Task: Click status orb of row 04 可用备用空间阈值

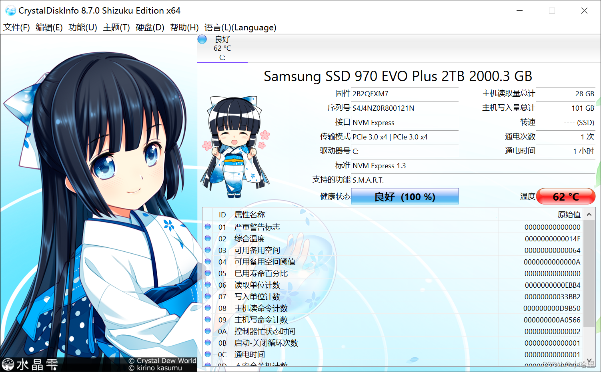Action: click(x=208, y=261)
